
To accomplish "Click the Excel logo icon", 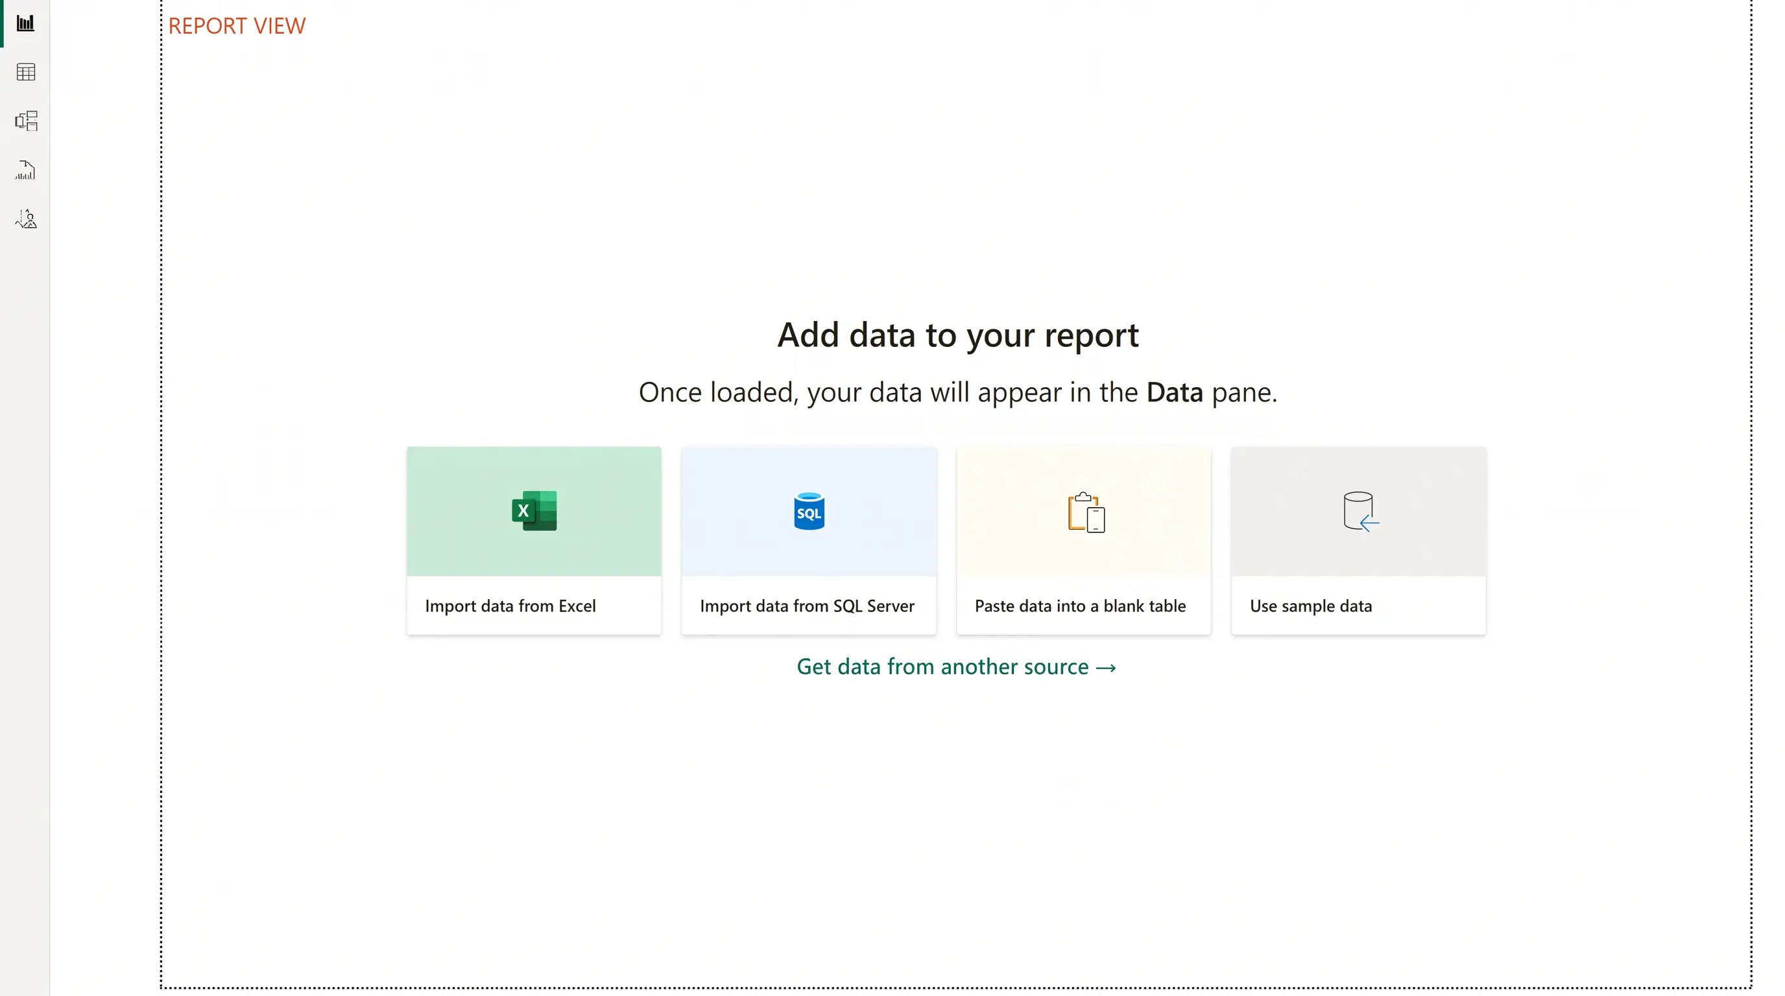I will click(534, 511).
